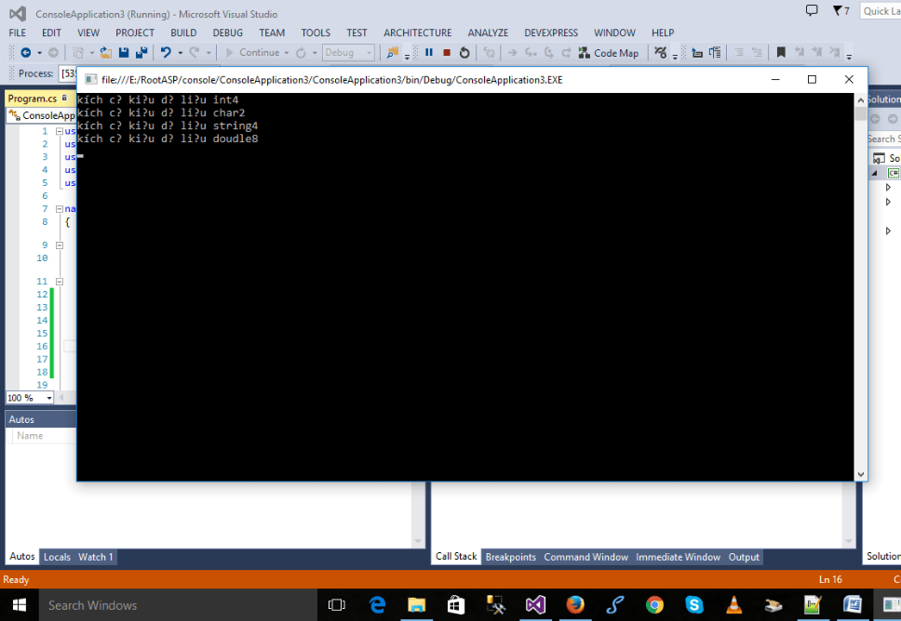The image size is (901, 621).
Task: Click the Find in Files icon
Action: [x=393, y=53]
